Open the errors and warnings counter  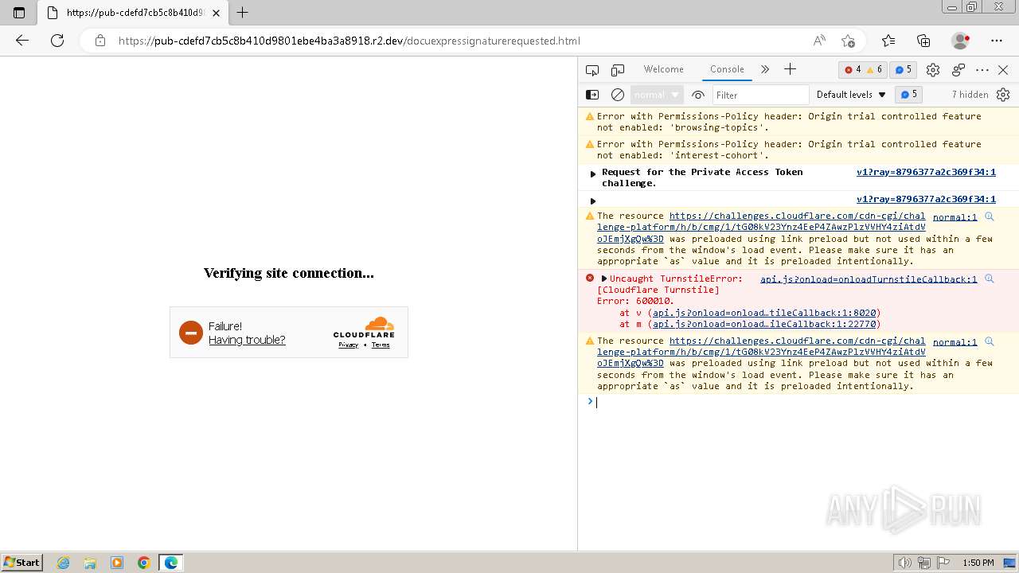pyautogui.click(x=863, y=69)
